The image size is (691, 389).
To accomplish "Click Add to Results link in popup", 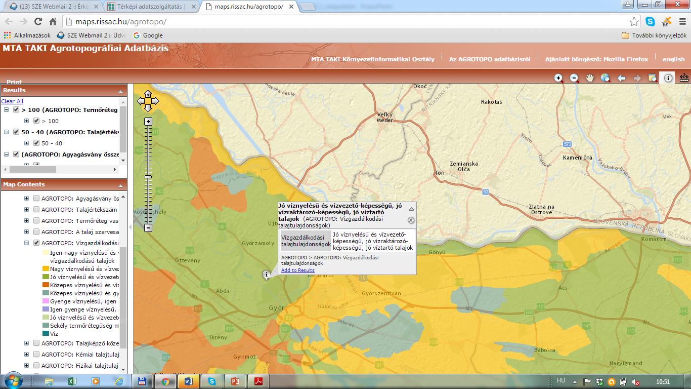I will coord(297,270).
